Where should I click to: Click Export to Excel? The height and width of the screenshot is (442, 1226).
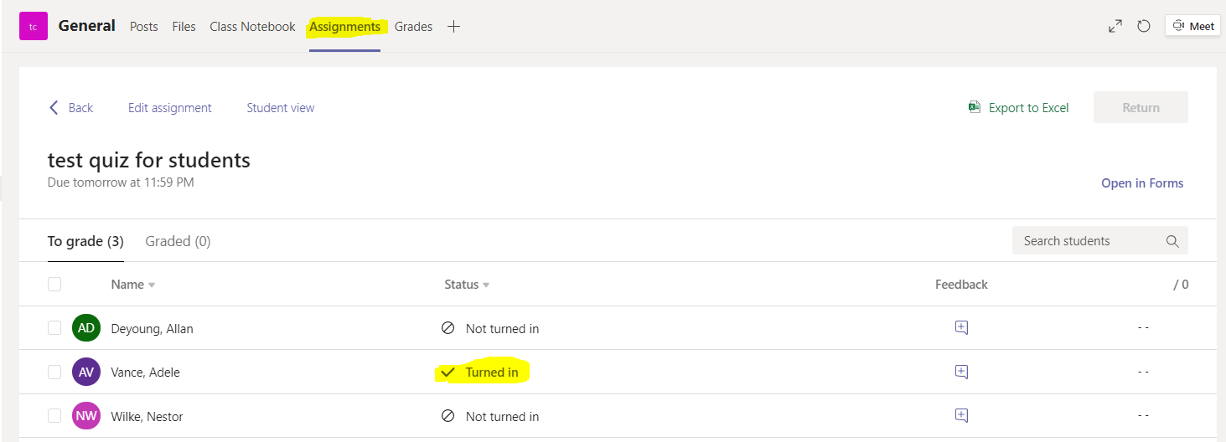[1028, 107]
